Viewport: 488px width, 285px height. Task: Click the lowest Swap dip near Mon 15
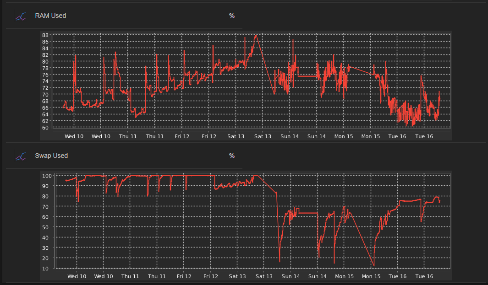coord(374,265)
